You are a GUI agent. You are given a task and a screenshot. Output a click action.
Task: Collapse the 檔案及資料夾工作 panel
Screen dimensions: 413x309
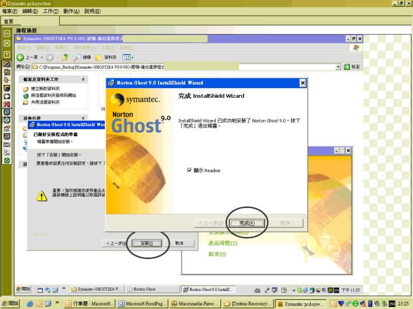(x=83, y=79)
